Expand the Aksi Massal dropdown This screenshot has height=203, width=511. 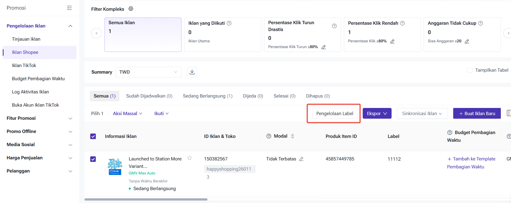tap(127, 113)
